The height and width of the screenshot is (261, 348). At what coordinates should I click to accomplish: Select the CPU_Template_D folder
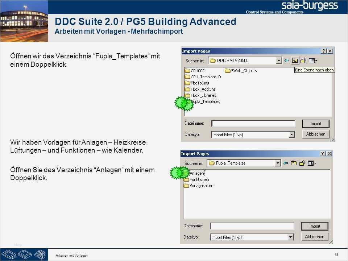point(203,77)
